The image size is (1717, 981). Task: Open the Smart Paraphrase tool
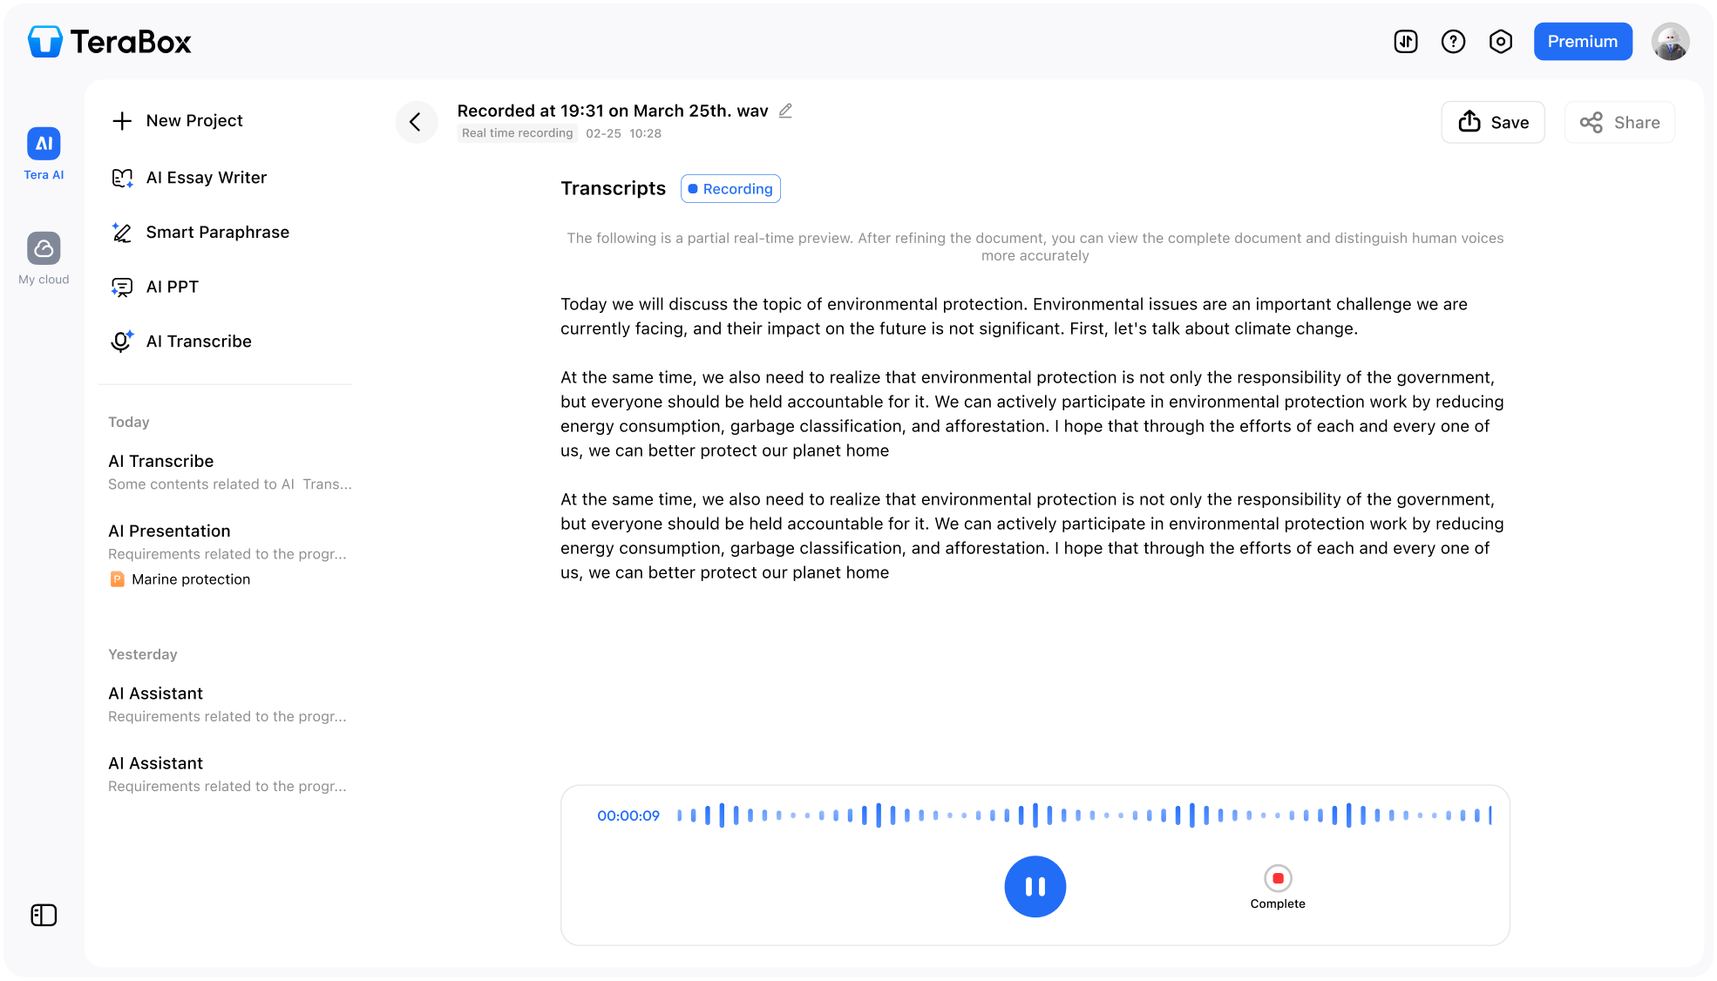click(217, 232)
